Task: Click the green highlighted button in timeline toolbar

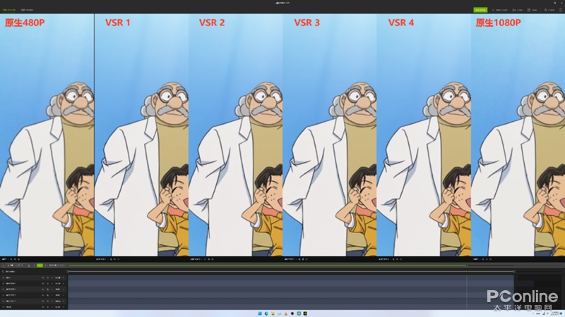Action: [x=40, y=266]
